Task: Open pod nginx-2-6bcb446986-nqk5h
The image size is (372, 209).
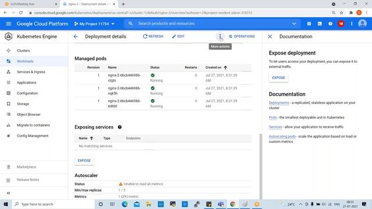Action: click(x=124, y=91)
